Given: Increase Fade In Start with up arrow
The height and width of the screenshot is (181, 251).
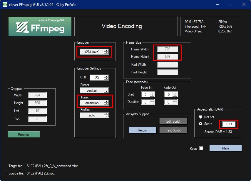Looking at the screenshot, I should click(152, 93).
